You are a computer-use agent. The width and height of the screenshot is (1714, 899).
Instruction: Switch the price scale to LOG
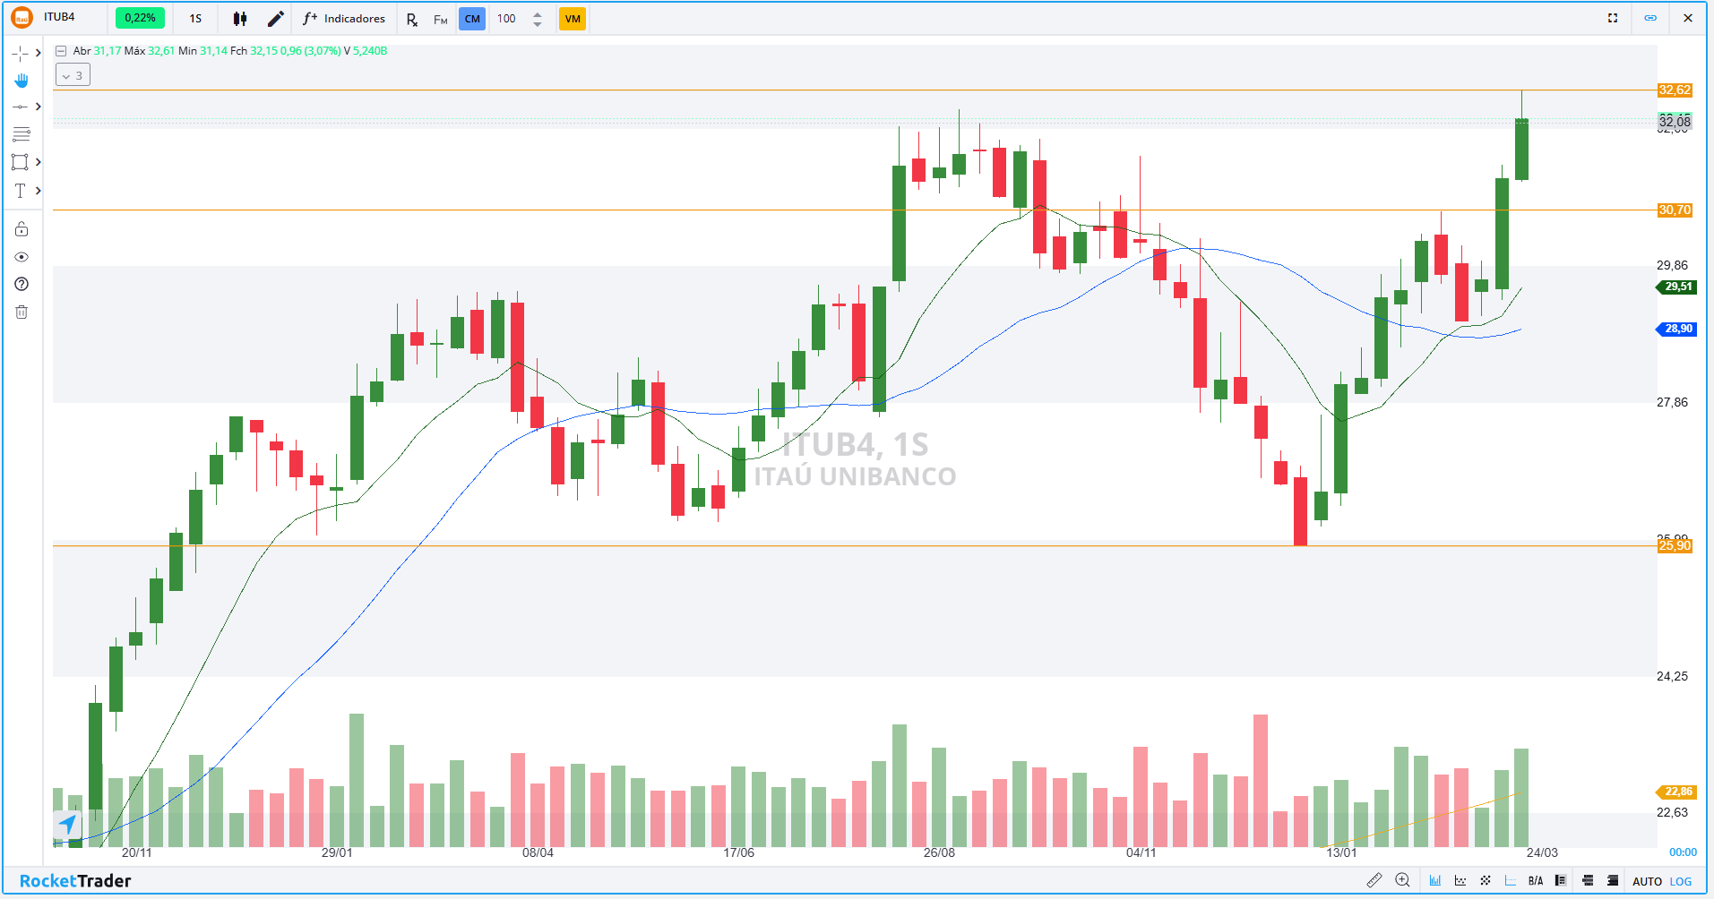click(x=1681, y=880)
